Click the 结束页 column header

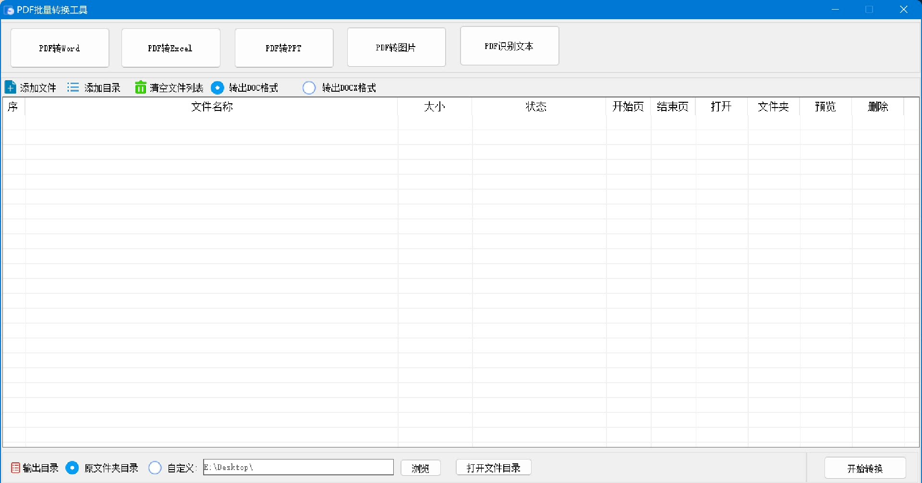pyautogui.click(x=673, y=107)
